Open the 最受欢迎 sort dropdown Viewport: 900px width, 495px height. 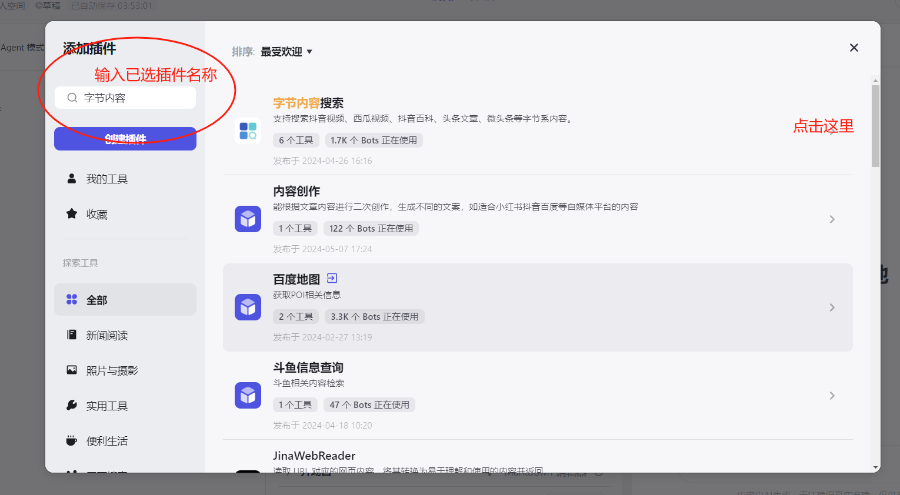286,52
